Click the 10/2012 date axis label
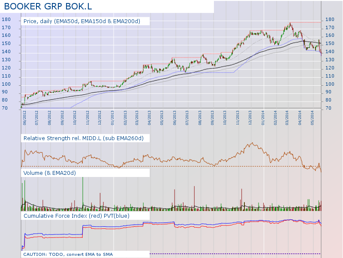Image resolution: width=343 pixels, height=258 pixels. 75,118
